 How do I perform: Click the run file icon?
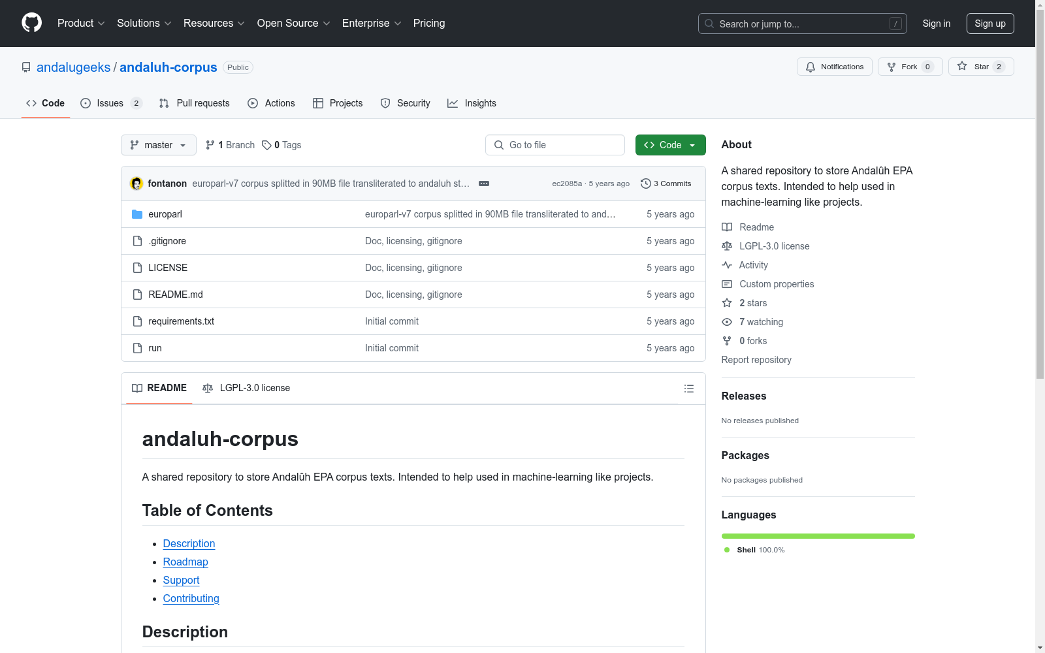coord(137,348)
